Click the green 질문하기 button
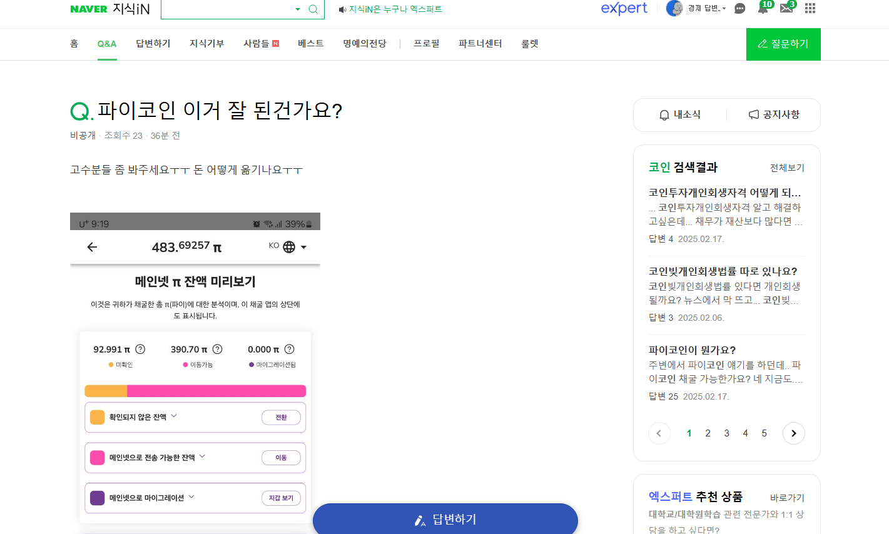Image resolution: width=889 pixels, height=534 pixels. point(783,44)
